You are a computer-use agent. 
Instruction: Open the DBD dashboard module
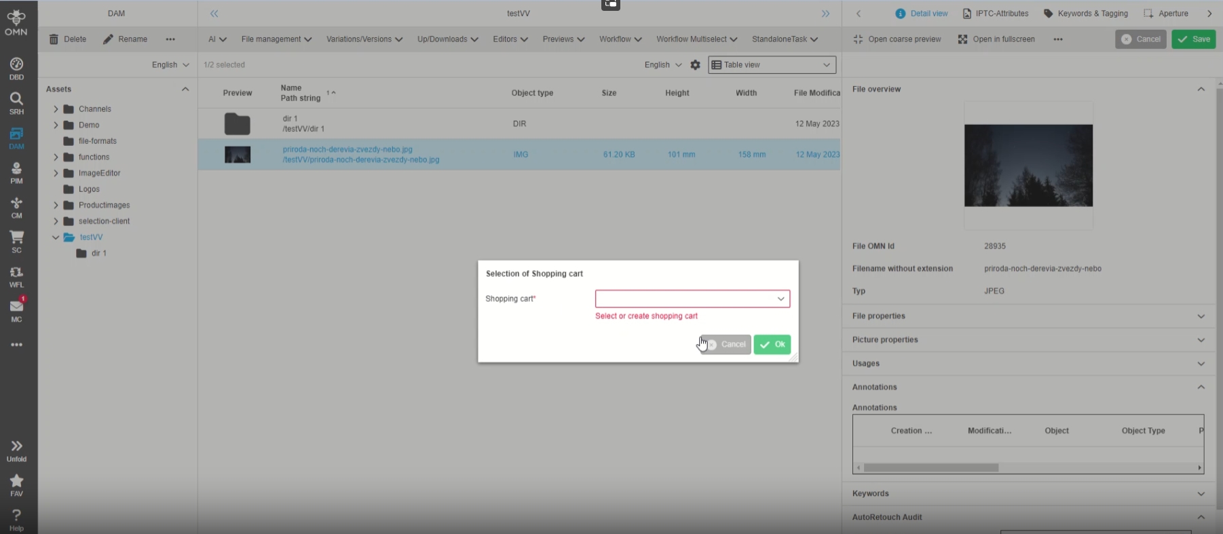[x=16, y=69]
